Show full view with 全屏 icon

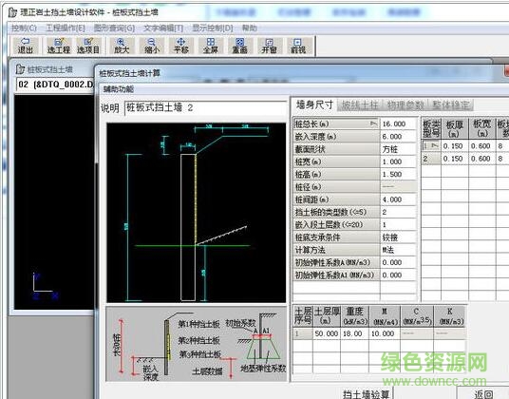coord(211,46)
